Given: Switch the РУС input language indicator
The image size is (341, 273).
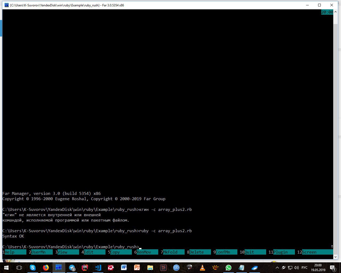Looking at the screenshot, I should pos(304,268).
